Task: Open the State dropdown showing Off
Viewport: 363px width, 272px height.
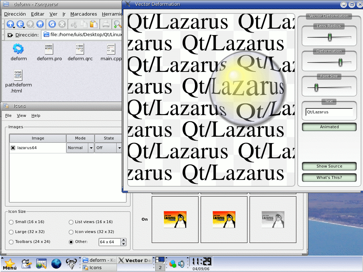Action: click(x=119, y=148)
